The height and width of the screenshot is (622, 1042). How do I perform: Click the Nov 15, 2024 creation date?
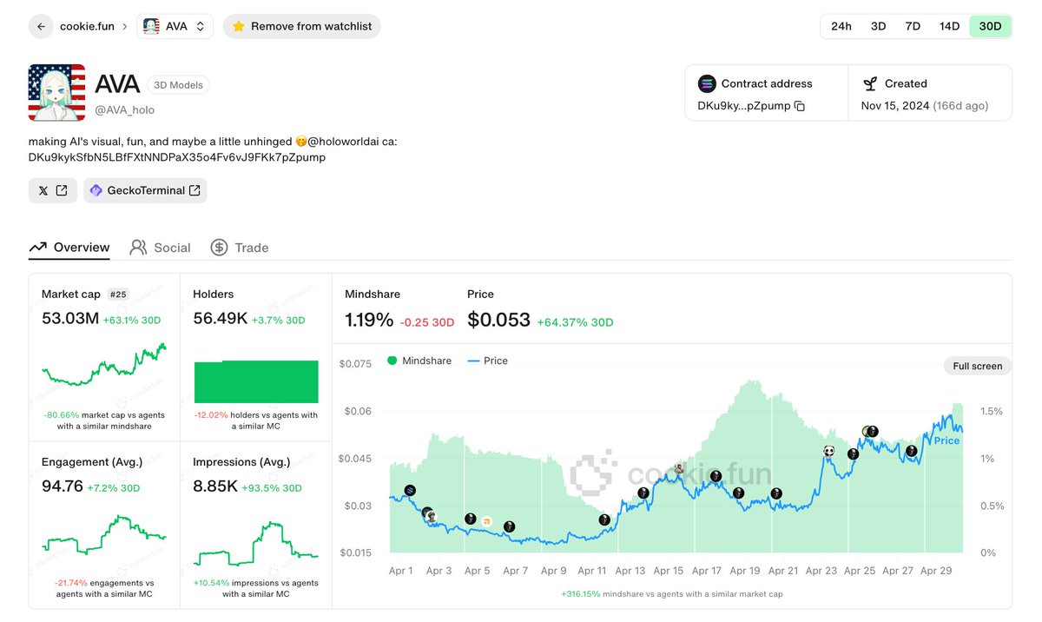click(x=895, y=106)
